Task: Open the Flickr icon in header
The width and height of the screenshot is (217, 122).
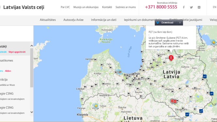Action: pos(199,7)
